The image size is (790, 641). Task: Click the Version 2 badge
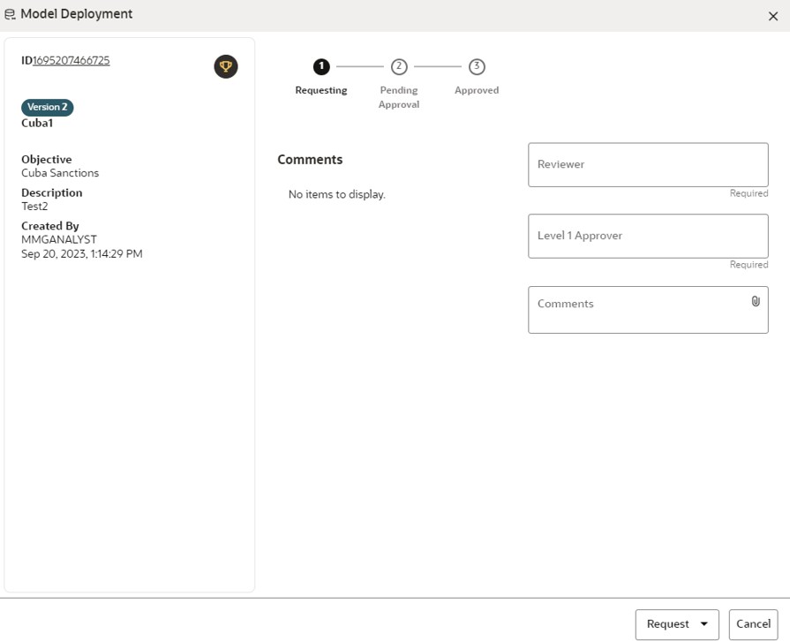pyautogui.click(x=47, y=107)
